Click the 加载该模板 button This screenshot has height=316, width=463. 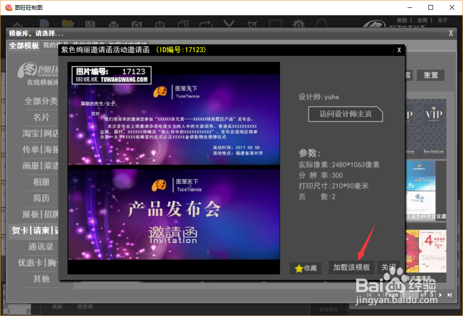point(351,268)
